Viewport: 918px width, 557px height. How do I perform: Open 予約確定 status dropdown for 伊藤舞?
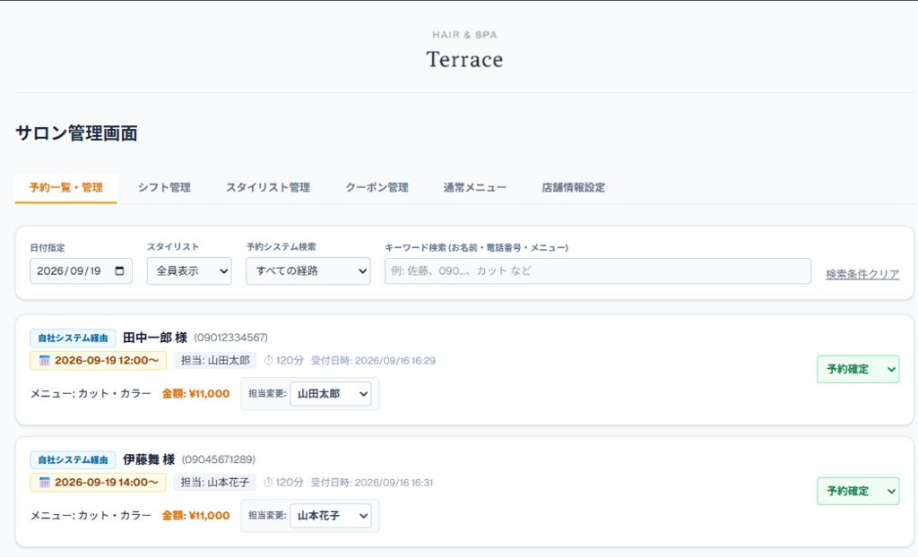tap(858, 491)
